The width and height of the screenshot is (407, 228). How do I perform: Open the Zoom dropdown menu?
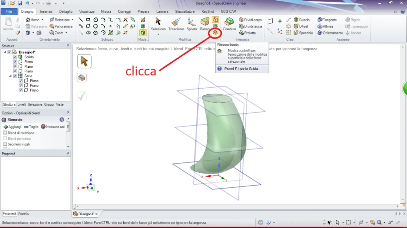pos(66,33)
